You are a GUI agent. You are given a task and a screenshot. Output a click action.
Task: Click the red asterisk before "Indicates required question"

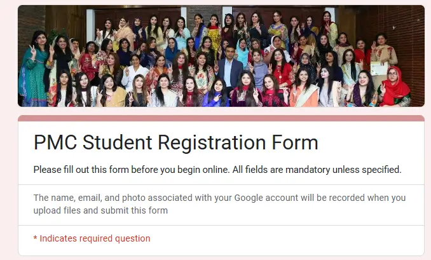coord(36,238)
